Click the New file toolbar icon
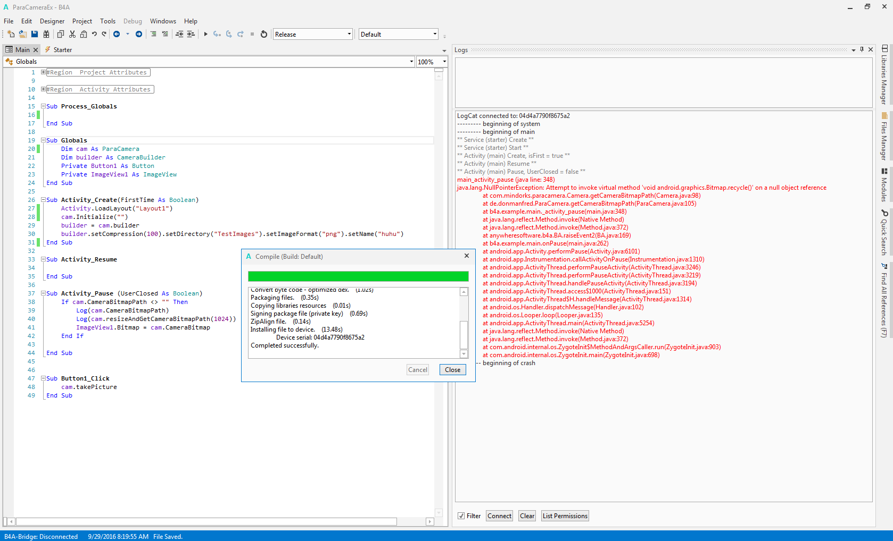The width and height of the screenshot is (893, 541). (11, 34)
